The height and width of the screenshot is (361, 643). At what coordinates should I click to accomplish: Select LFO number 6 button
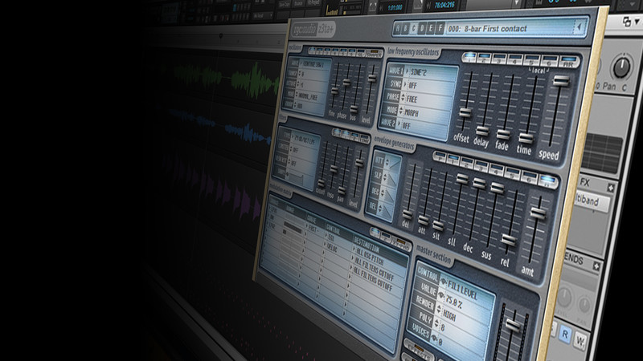point(549,63)
